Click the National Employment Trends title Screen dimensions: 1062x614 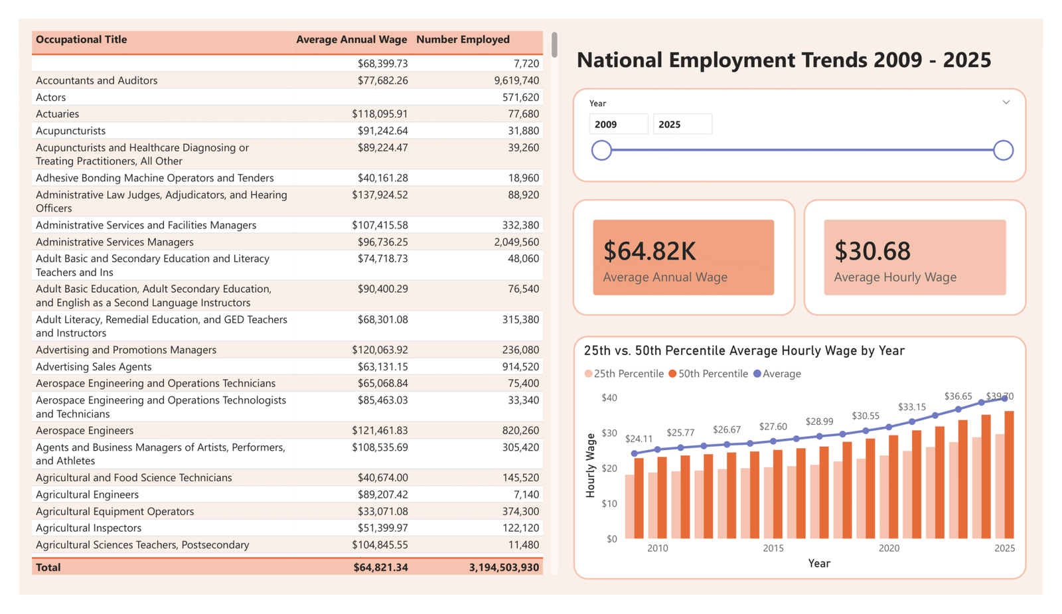(x=783, y=60)
